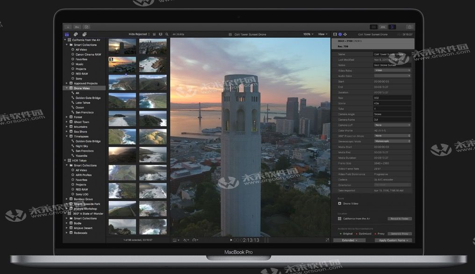Select the Info inspector icon
475x274 pixels.
tap(340, 35)
